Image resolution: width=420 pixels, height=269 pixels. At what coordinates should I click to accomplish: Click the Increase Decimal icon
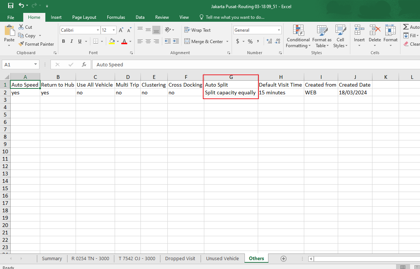coord(270,41)
